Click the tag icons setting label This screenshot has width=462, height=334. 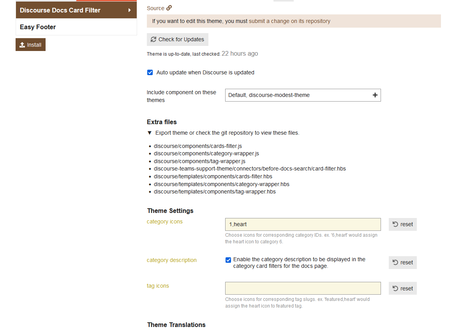[158, 286]
